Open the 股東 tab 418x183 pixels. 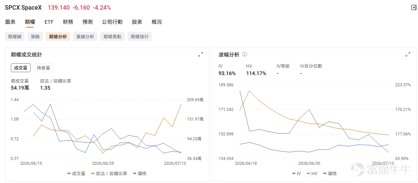point(137,22)
